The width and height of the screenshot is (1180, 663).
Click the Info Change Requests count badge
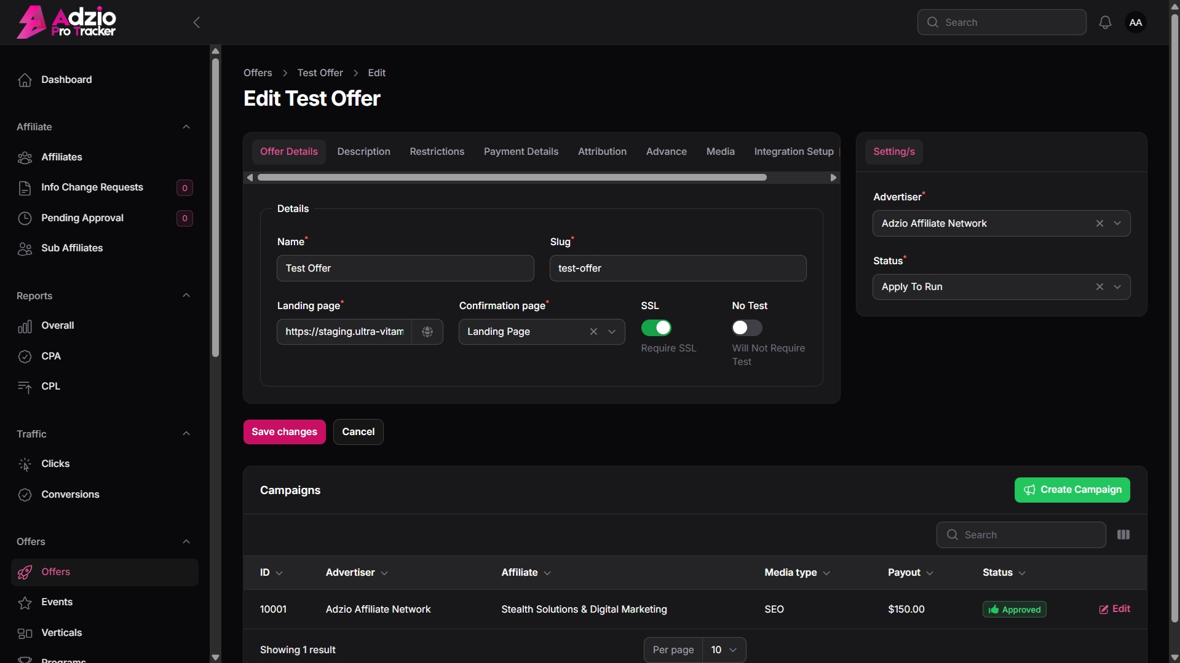coord(184,188)
